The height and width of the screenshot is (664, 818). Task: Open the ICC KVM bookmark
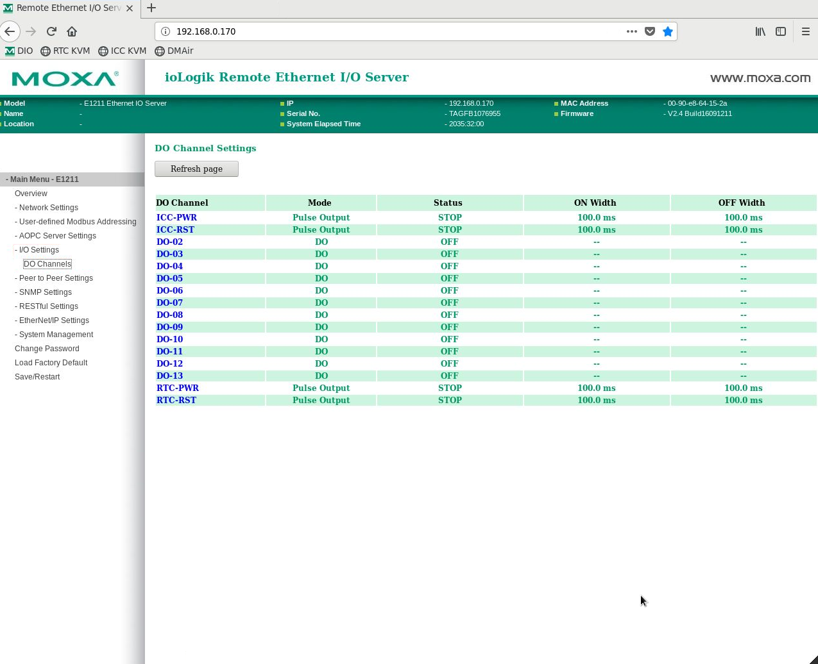point(123,51)
